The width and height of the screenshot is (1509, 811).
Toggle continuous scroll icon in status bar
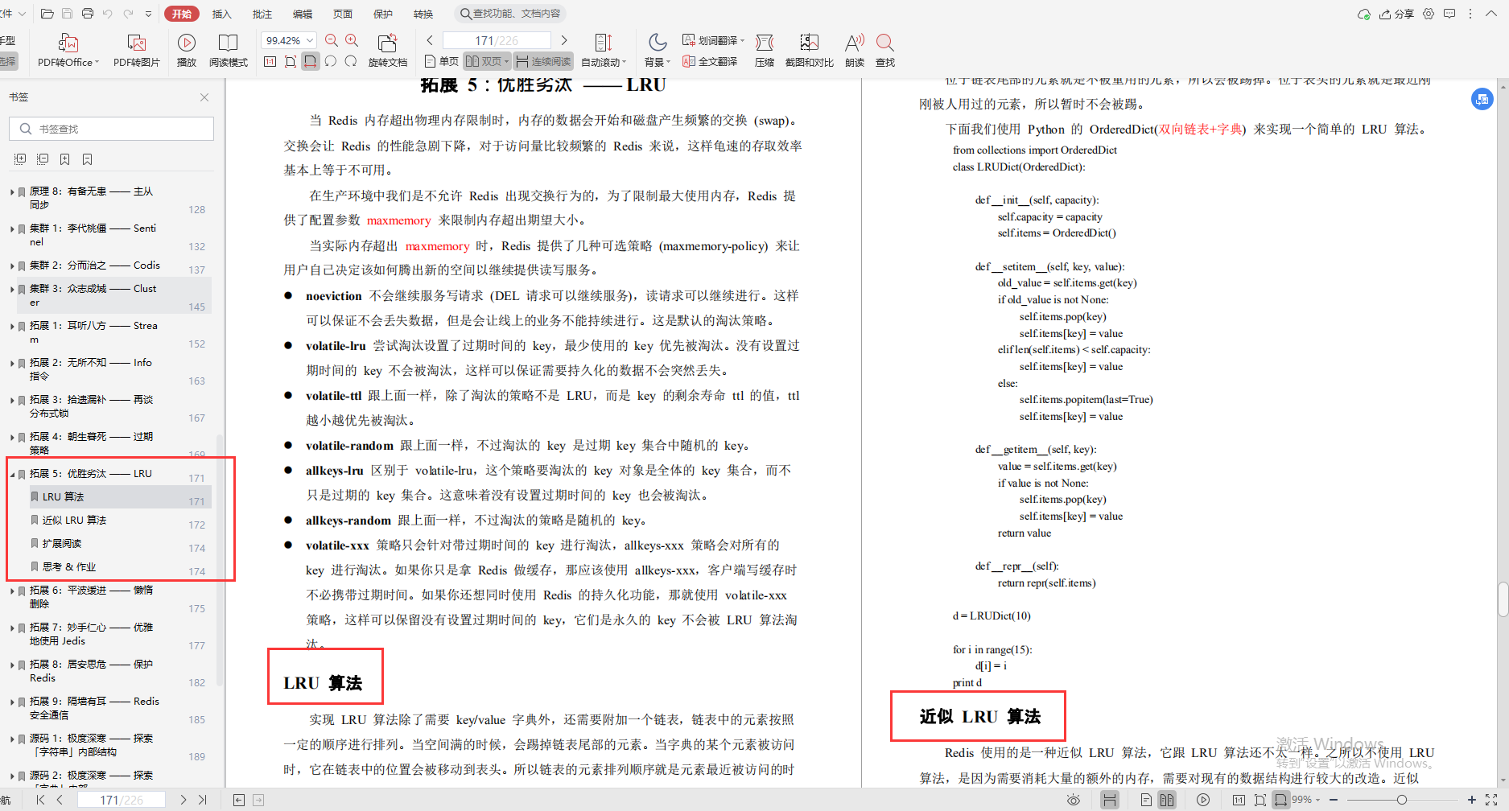(x=1110, y=800)
